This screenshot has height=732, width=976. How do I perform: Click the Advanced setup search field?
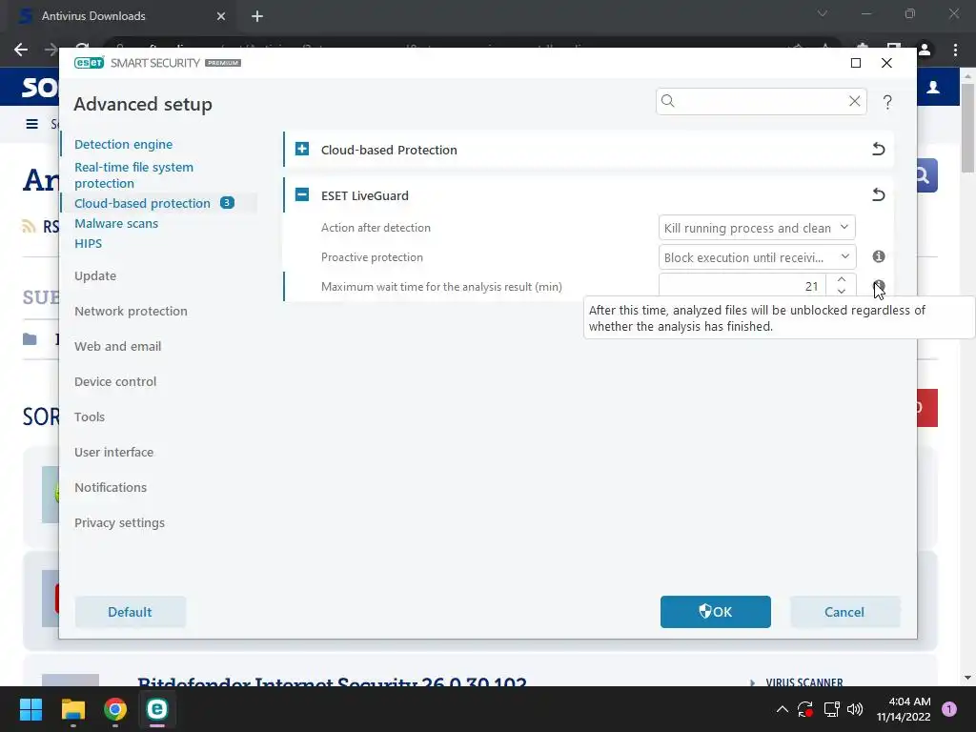pos(761,101)
